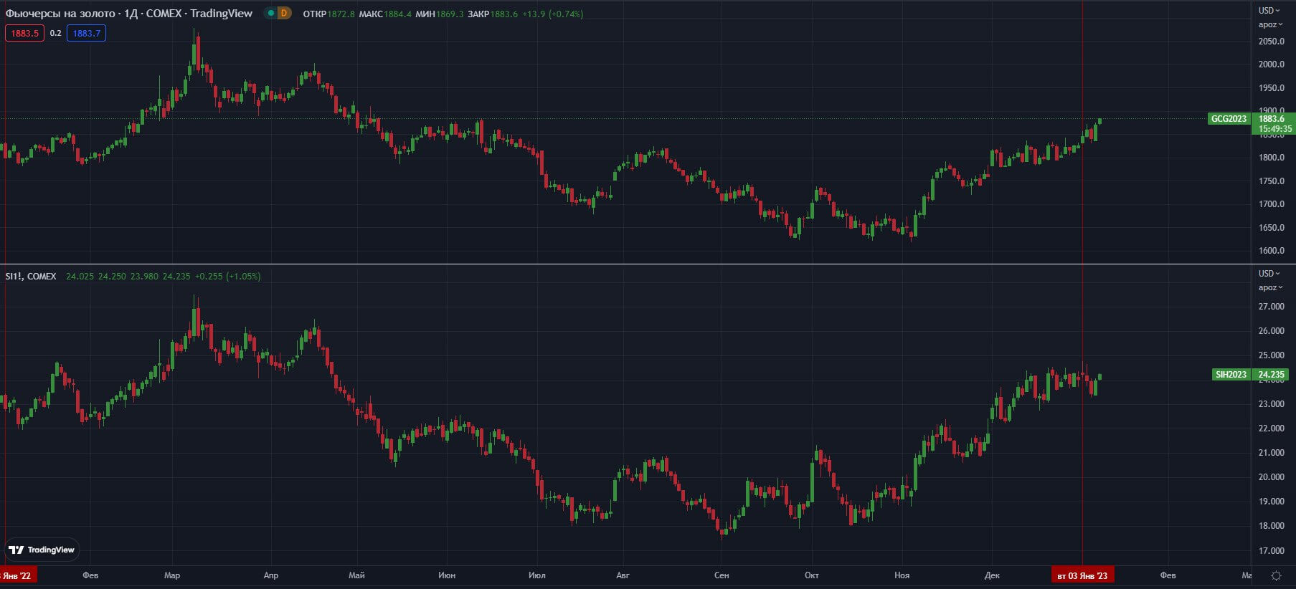
Task: Click the silver high value 24.250
Action: coord(112,276)
